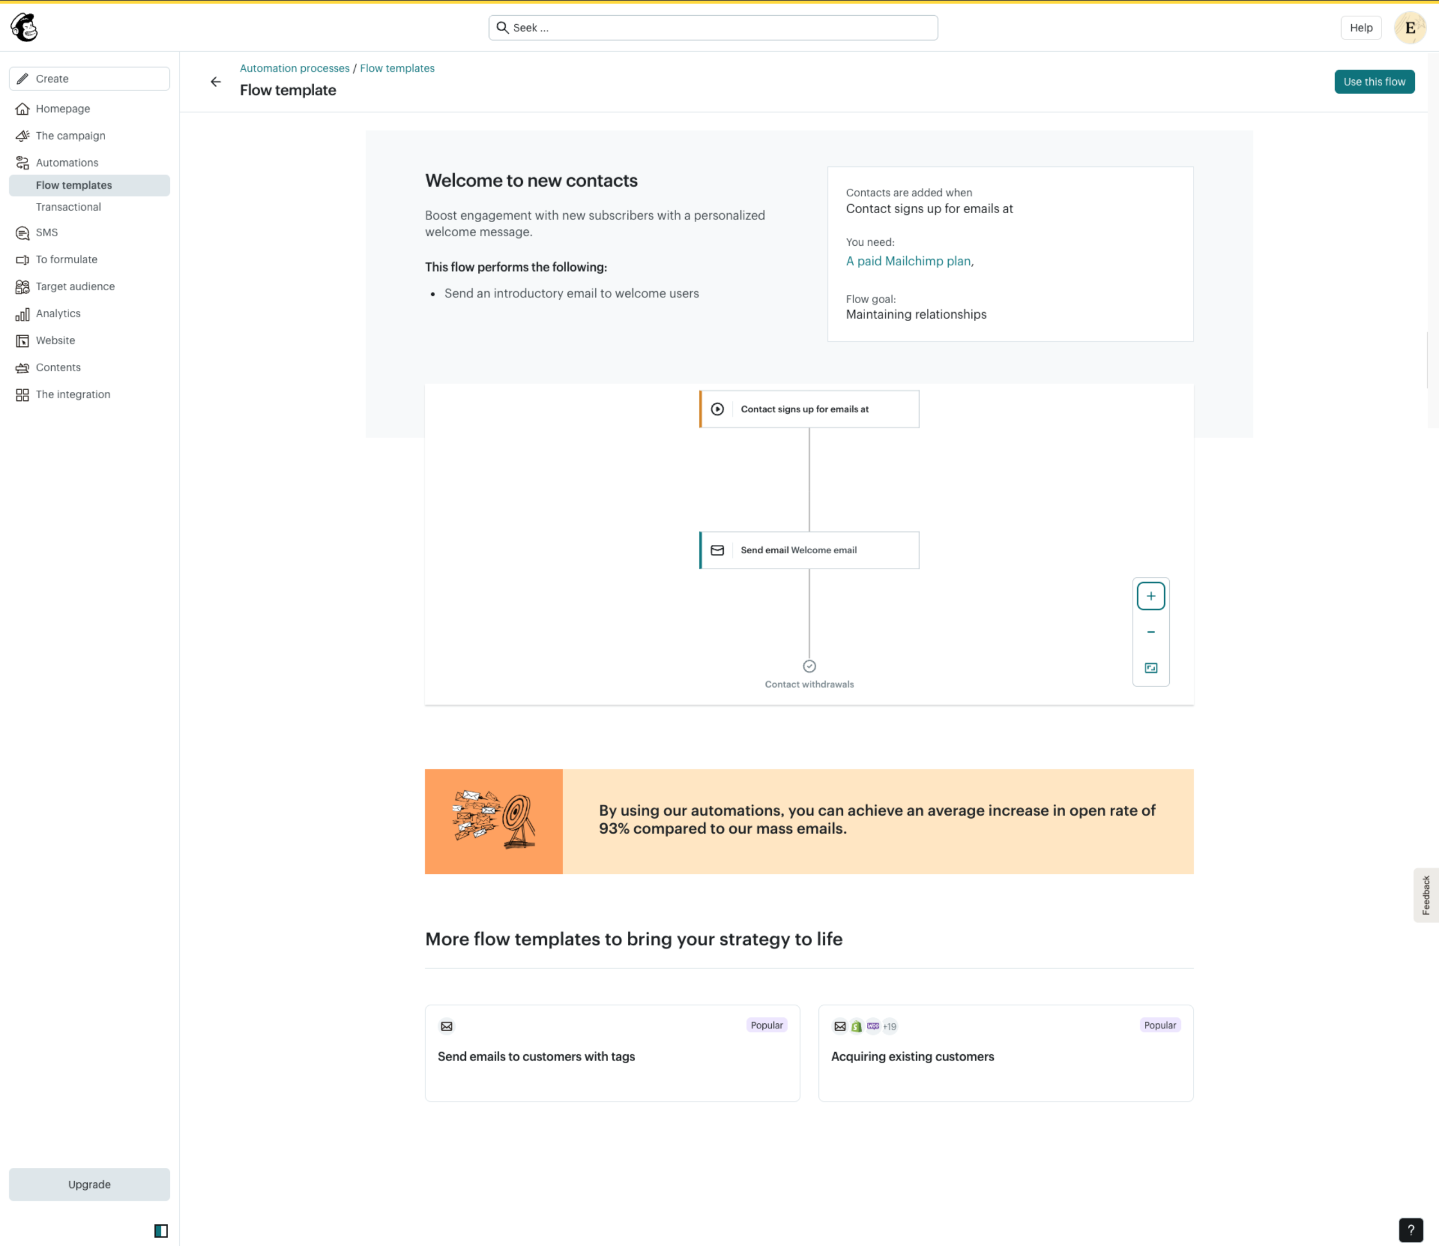Open Send emails to customers with tags card

coord(612,1053)
